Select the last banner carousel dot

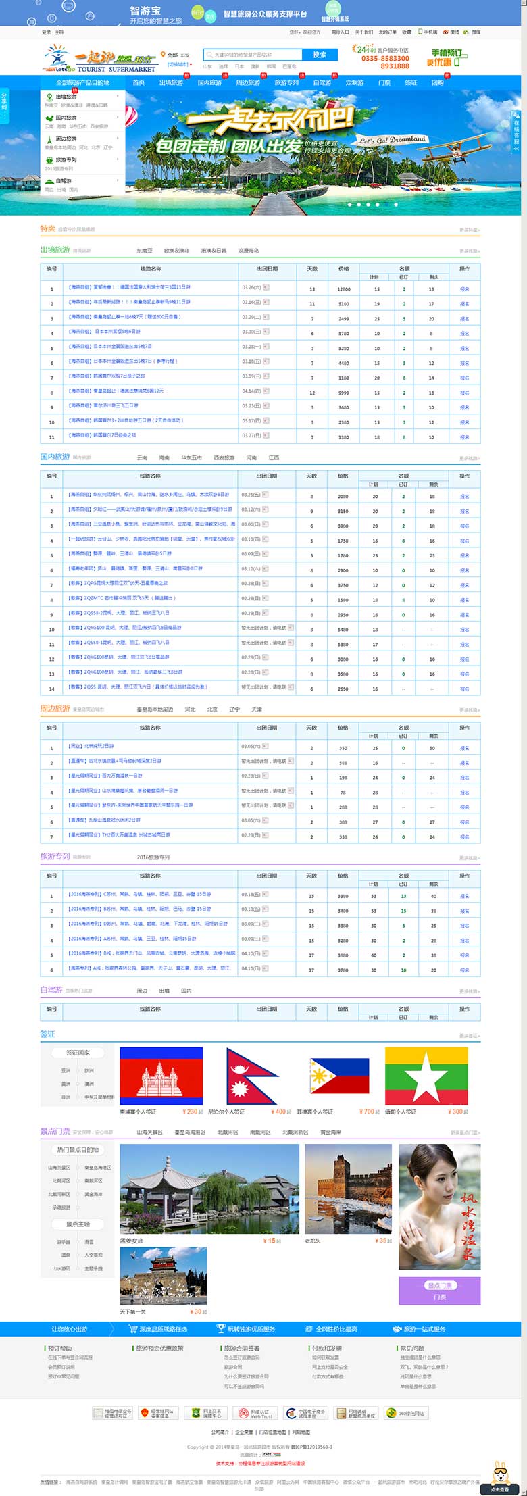click(396, 204)
